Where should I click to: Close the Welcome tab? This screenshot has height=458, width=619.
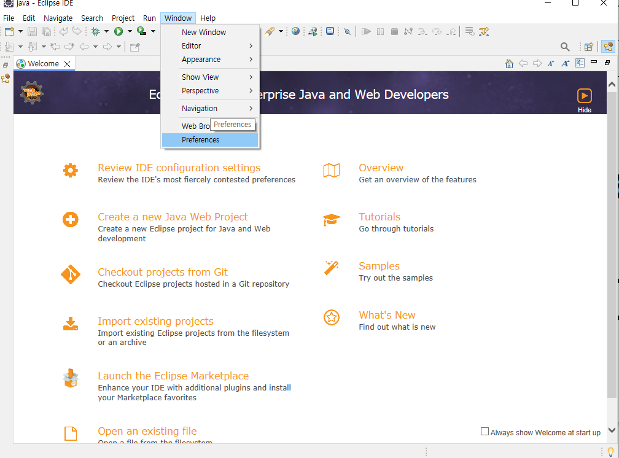coord(68,64)
